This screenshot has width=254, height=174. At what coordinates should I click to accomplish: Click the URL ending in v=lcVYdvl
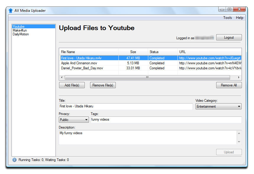click(x=210, y=68)
